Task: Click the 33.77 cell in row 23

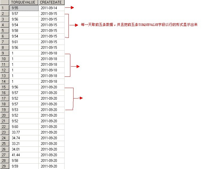Action: tap(24, 132)
